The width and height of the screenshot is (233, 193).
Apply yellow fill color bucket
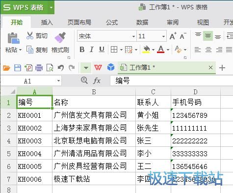click(146, 49)
